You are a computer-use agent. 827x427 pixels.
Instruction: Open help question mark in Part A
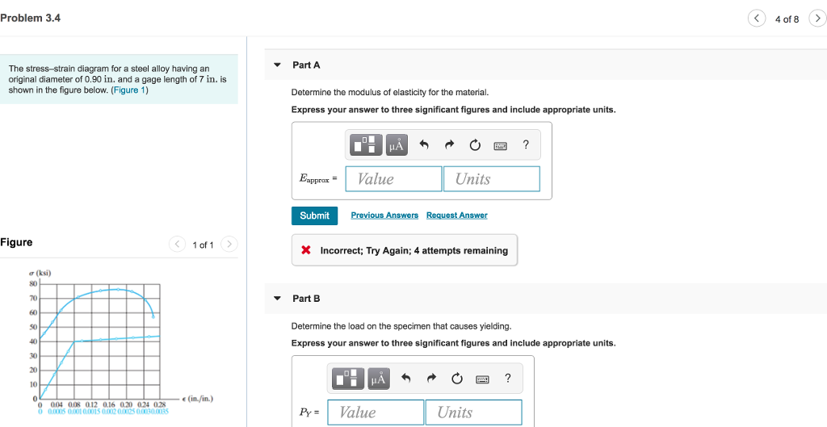click(x=525, y=144)
